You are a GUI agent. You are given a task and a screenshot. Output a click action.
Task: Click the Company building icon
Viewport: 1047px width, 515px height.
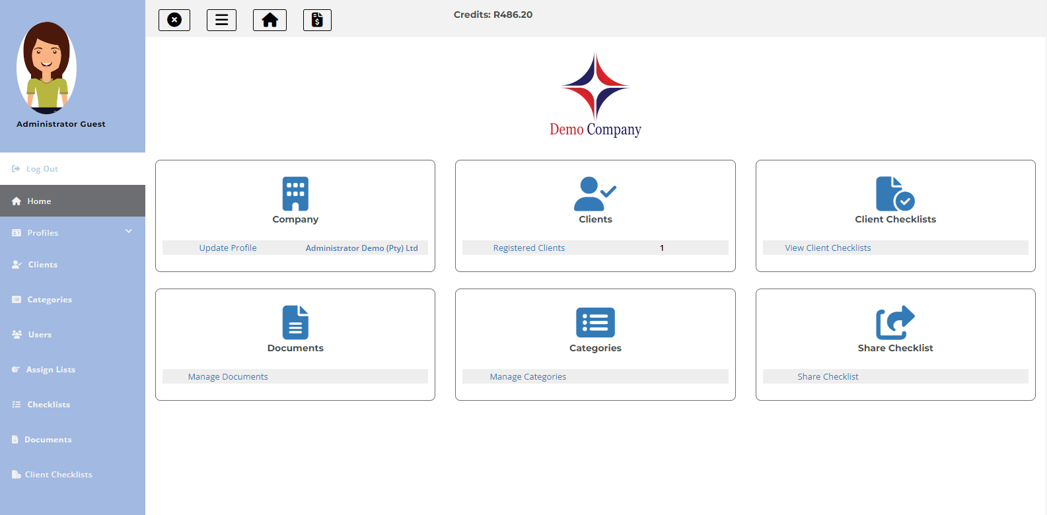(x=295, y=193)
